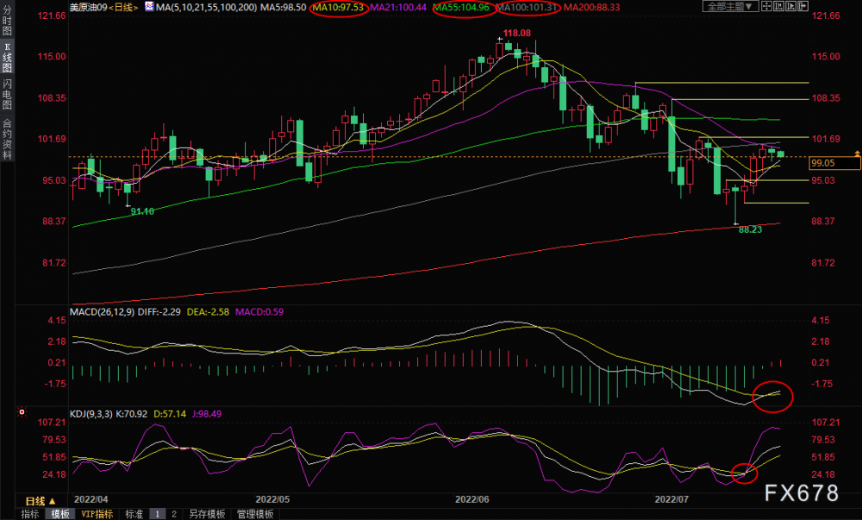Click the MA10:97.53 value
This screenshot has width=862, height=520.
(x=338, y=7)
